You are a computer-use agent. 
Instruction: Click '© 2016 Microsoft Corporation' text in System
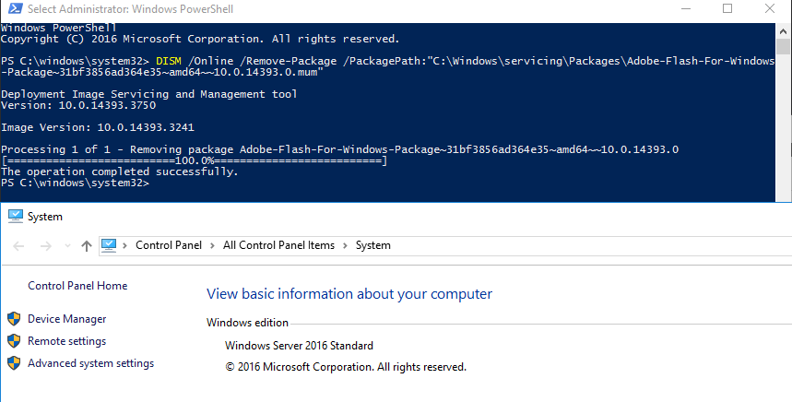346,367
